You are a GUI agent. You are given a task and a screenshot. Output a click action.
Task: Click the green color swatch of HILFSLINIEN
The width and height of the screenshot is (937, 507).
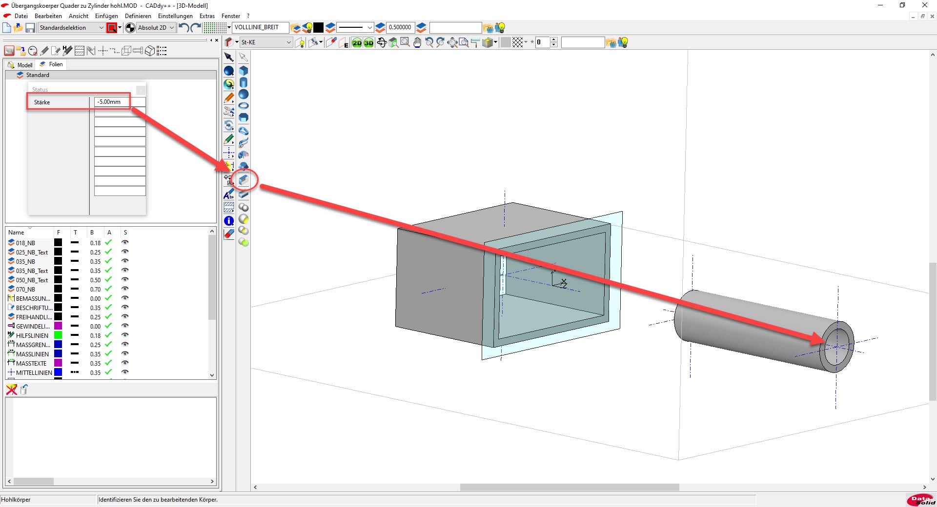coord(58,335)
